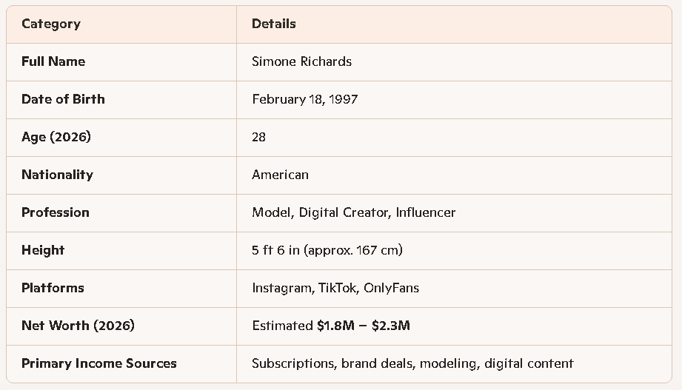Click the age value 28
682x390 pixels.
pyautogui.click(x=258, y=137)
